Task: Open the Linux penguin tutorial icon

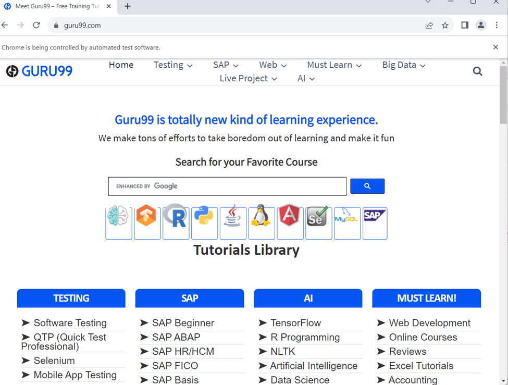Action: (x=262, y=222)
